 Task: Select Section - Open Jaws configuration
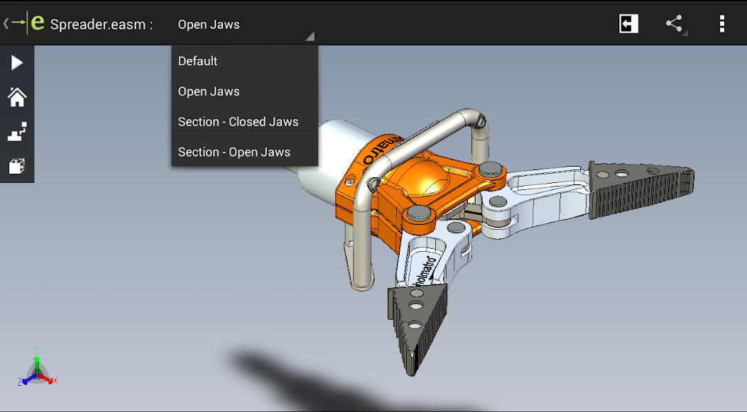tap(244, 152)
